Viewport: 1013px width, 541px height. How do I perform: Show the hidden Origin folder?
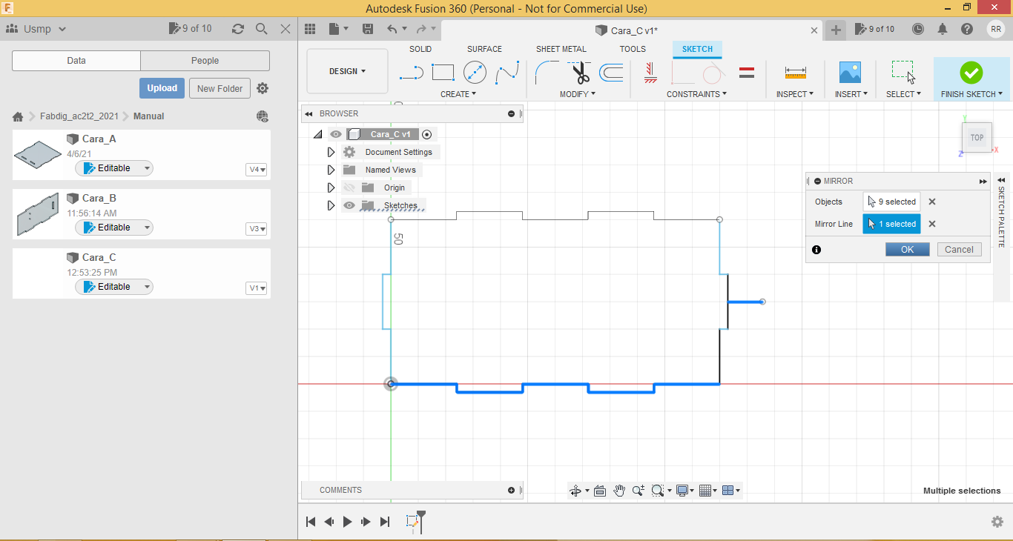349,187
